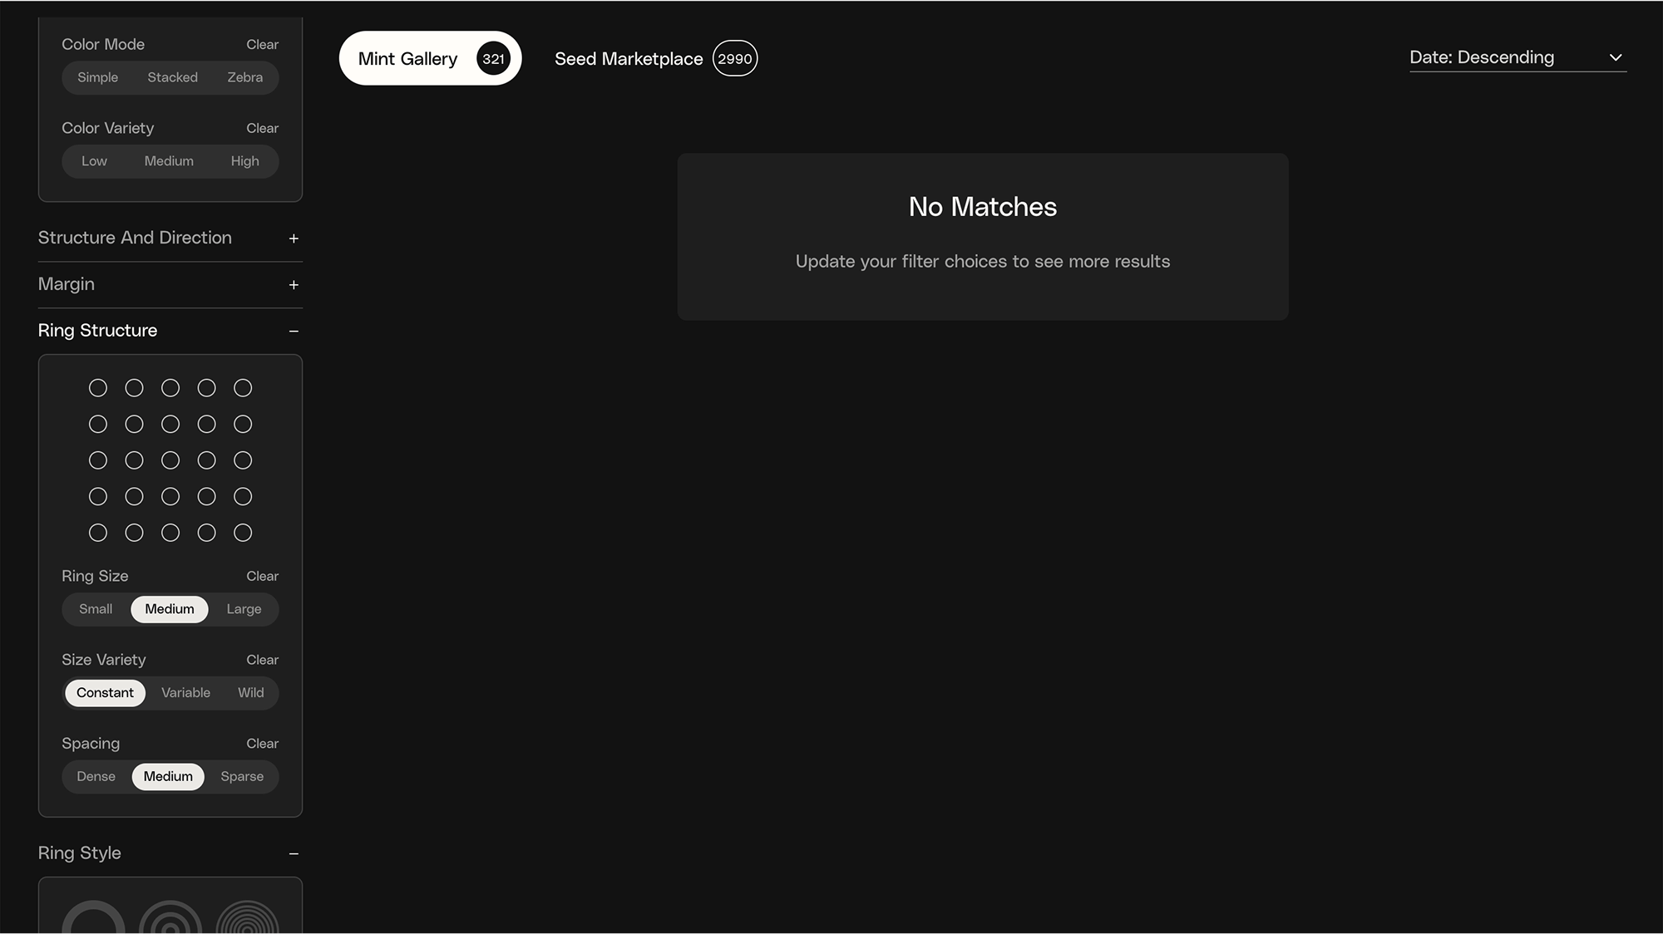Click the bottom-left circle in ring grid

(x=98, y=533)
